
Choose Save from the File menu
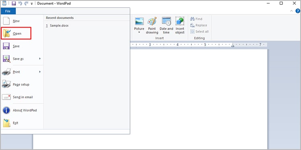(x=22, y=46)
